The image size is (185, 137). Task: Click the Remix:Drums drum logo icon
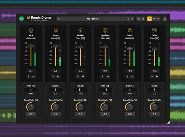coord(28,18)
